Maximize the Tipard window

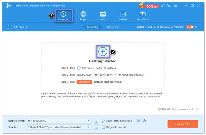192,6
